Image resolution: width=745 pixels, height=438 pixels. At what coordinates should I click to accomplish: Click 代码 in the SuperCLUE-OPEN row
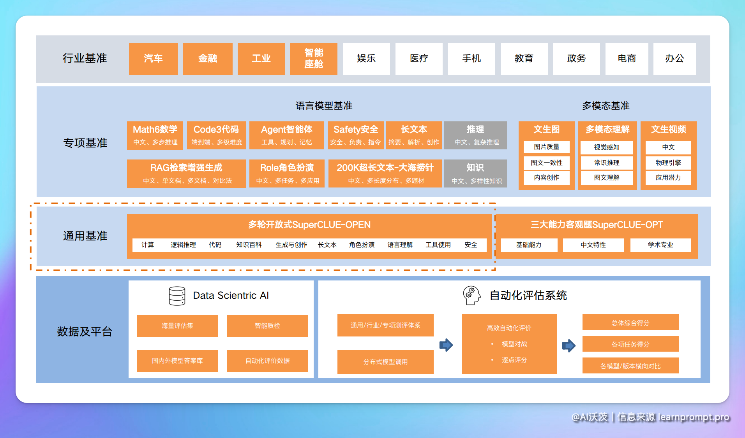(215, 245)
